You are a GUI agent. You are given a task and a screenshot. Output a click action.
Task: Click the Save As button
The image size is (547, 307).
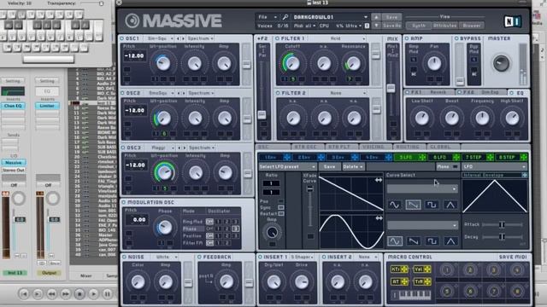pyautogui.click(x=391, y=26)
